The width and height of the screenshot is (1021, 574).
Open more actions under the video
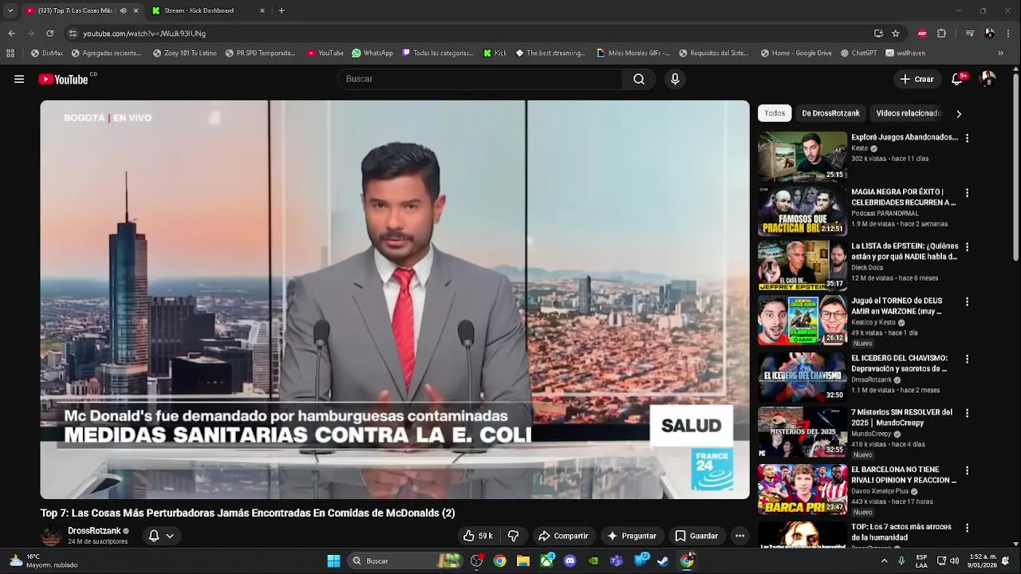tap(739, 536)
